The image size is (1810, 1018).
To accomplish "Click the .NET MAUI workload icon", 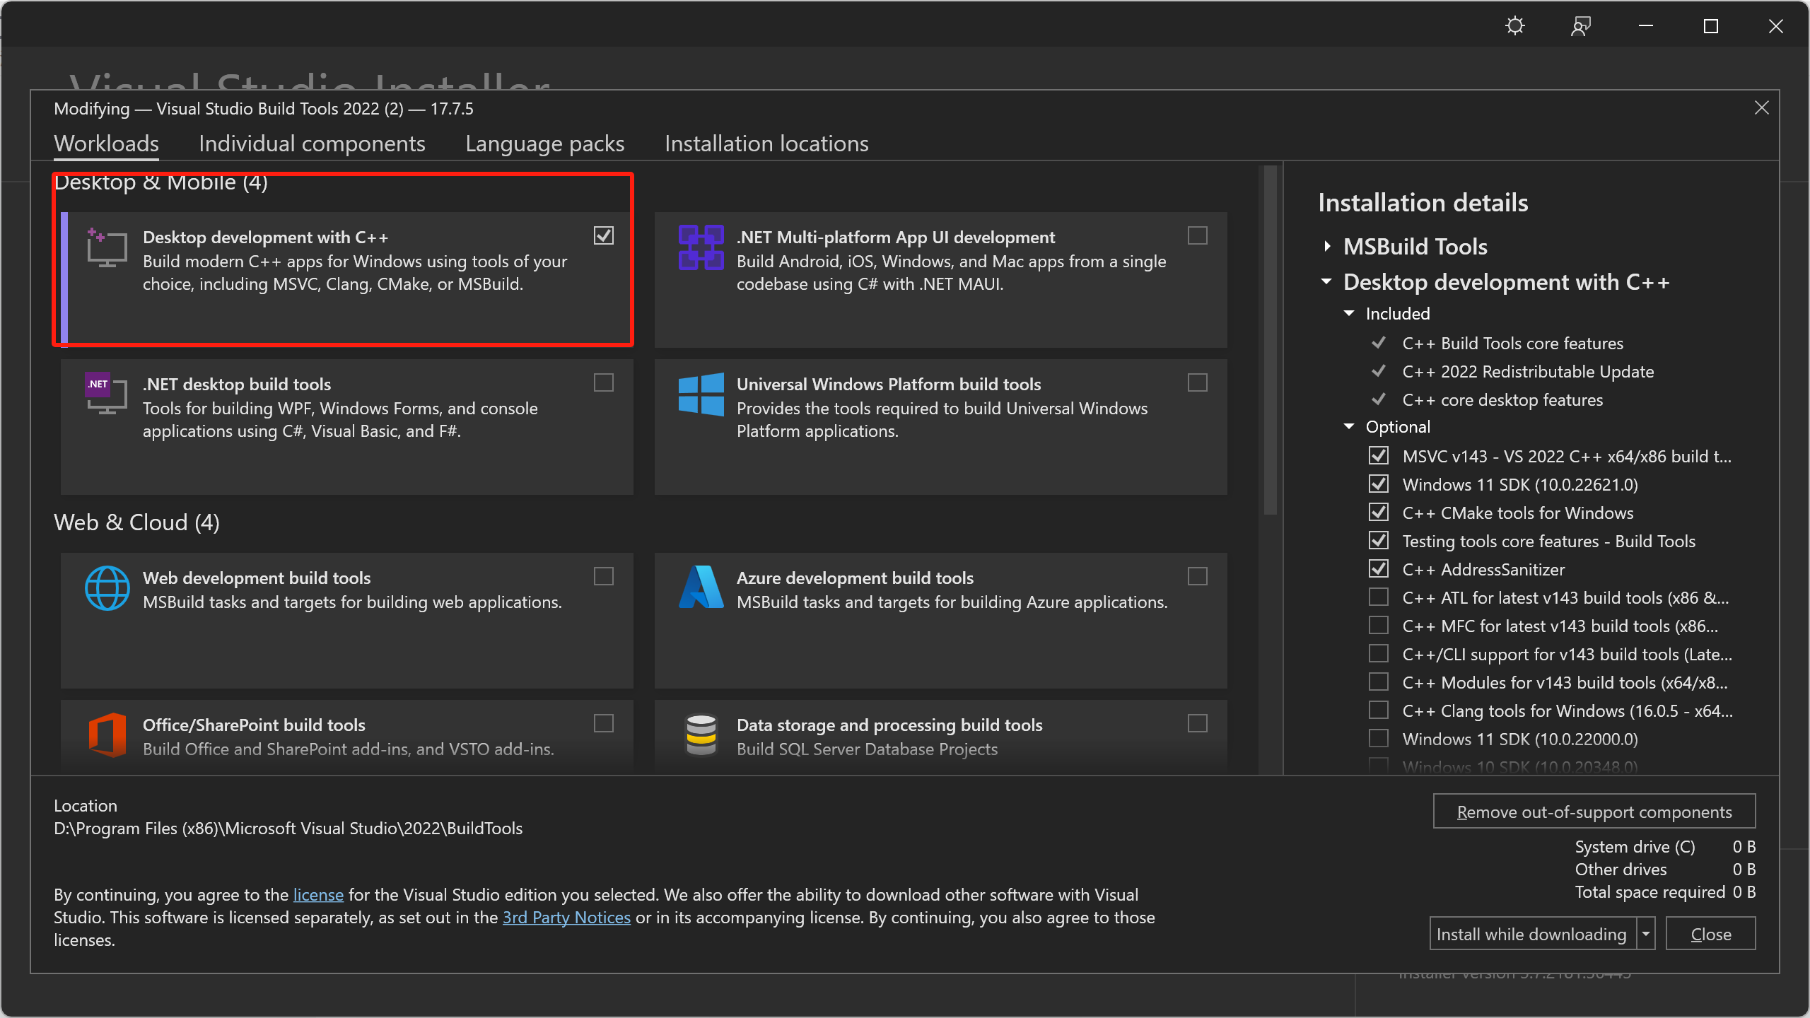I will tap(701, 247).
